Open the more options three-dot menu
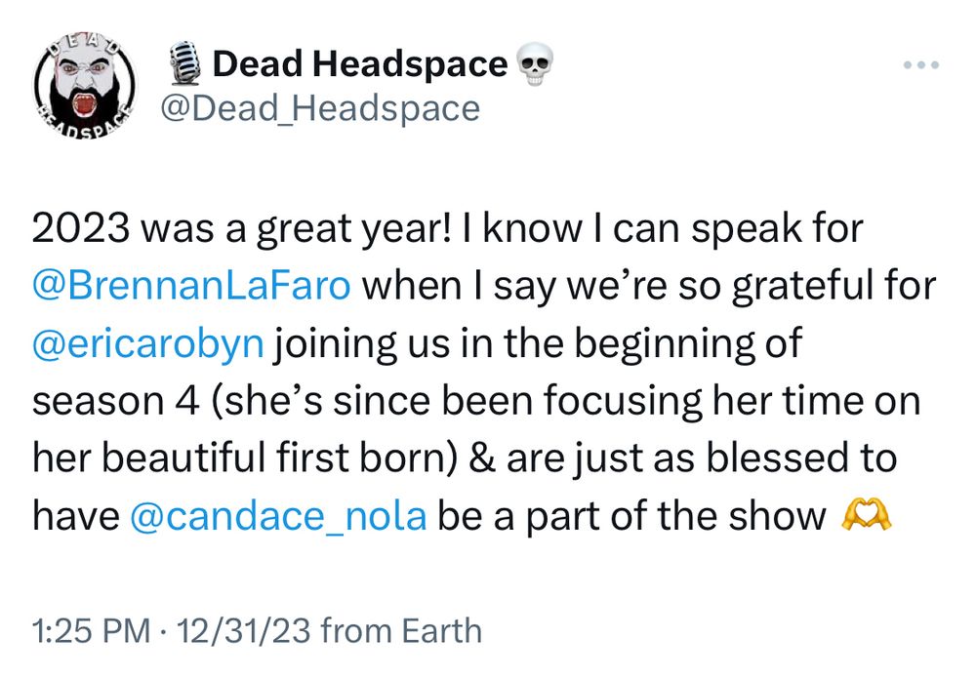This screenshot has width=976, height=677. coord(921,66)
